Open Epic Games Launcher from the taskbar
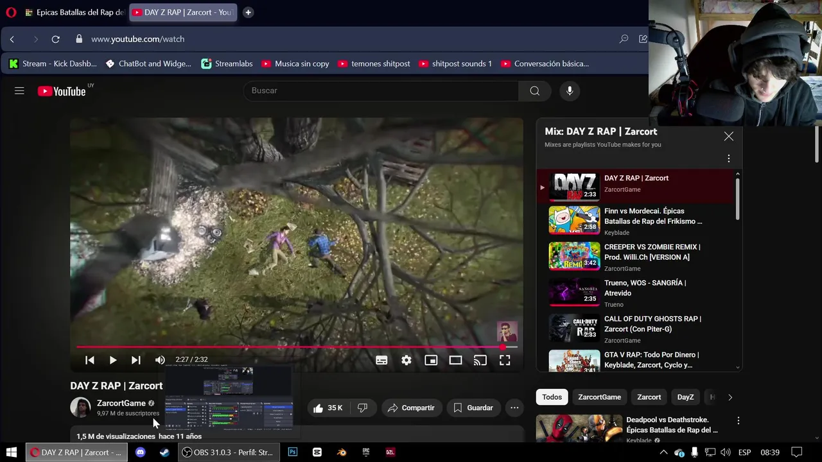The image size is (822, 462). coord(366,452)
